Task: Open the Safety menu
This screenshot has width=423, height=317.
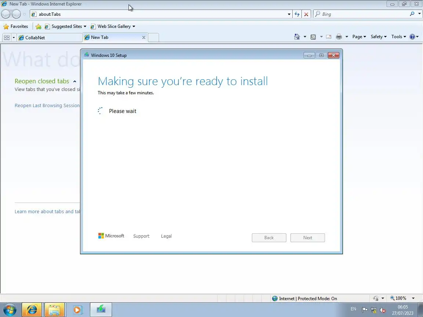Action: tap(379, 37)
